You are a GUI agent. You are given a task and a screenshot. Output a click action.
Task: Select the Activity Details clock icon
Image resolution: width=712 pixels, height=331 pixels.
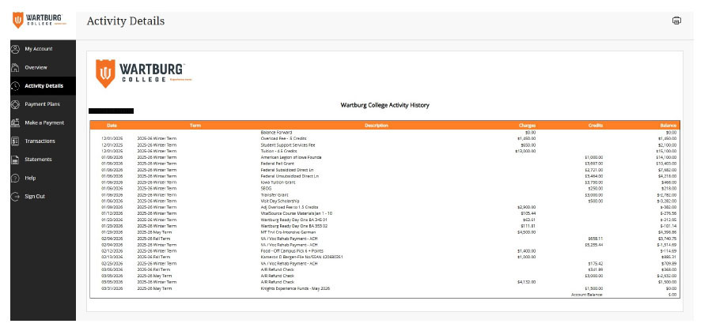16,85
